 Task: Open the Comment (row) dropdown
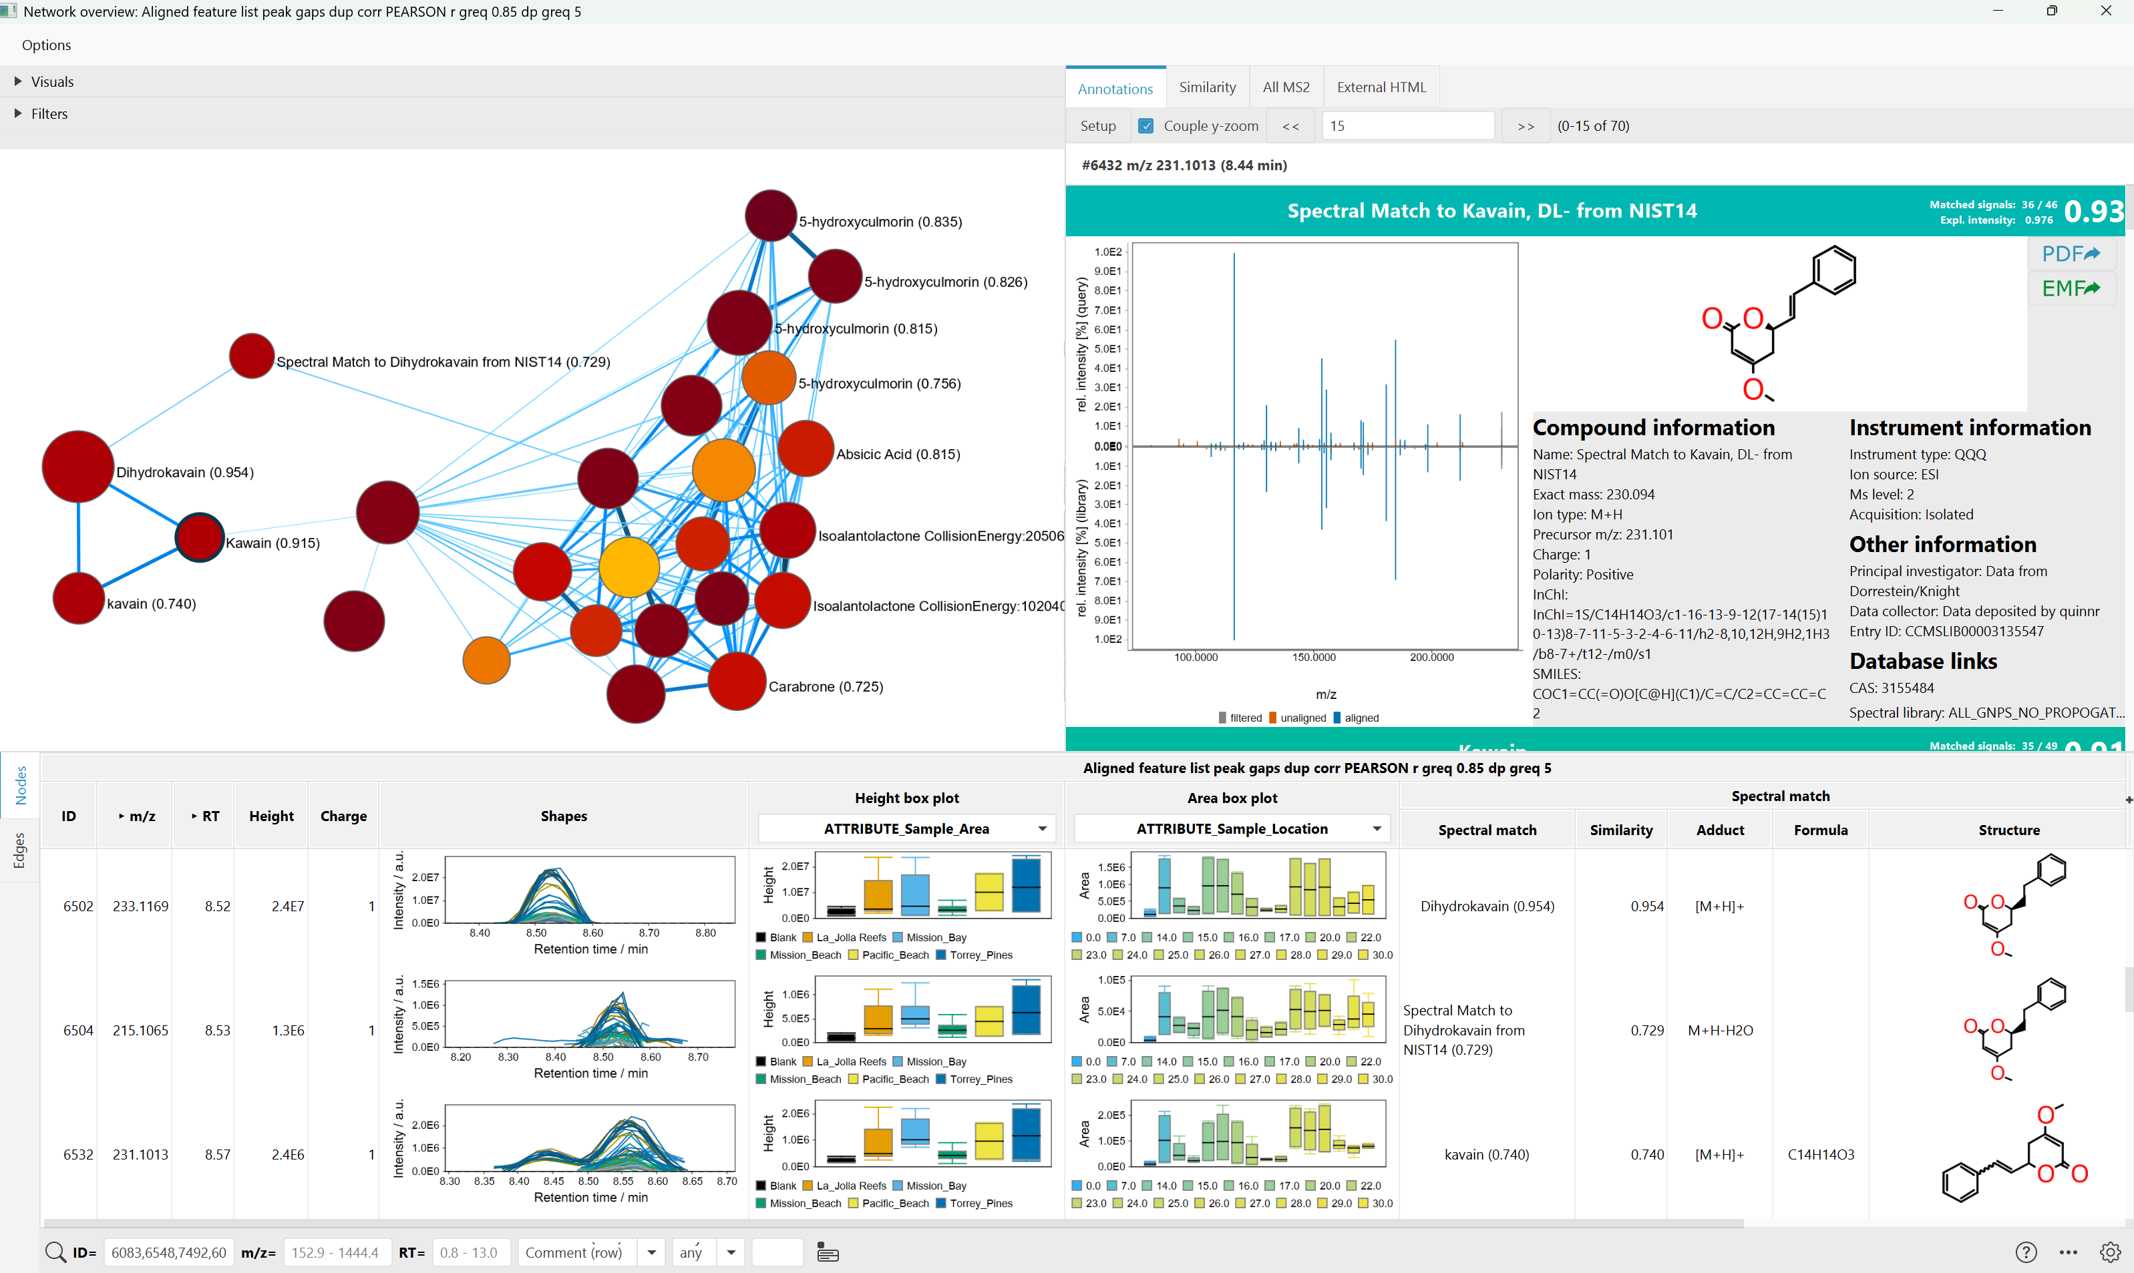pos(652,1252)
